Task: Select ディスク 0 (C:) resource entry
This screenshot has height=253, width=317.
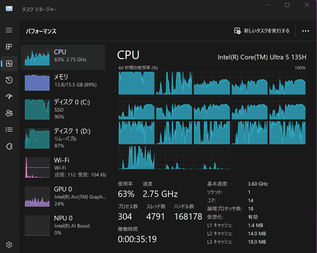Action: pos(63,109)
